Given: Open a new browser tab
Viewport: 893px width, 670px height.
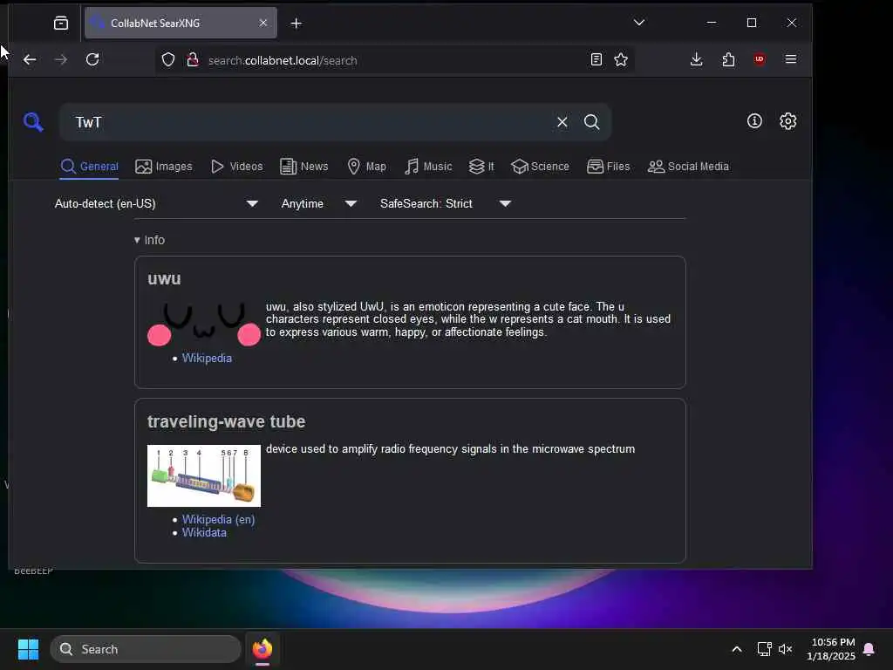Looking at the screenshot, I should [x=297, y=23].
